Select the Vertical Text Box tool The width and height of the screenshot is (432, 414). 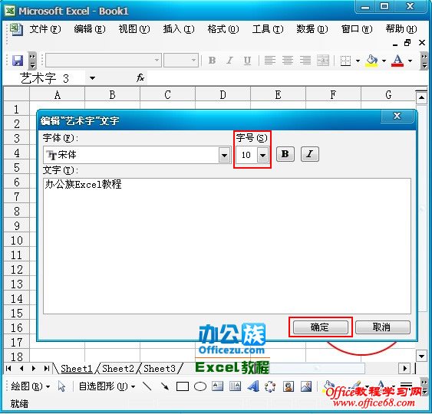pos(235,386)
